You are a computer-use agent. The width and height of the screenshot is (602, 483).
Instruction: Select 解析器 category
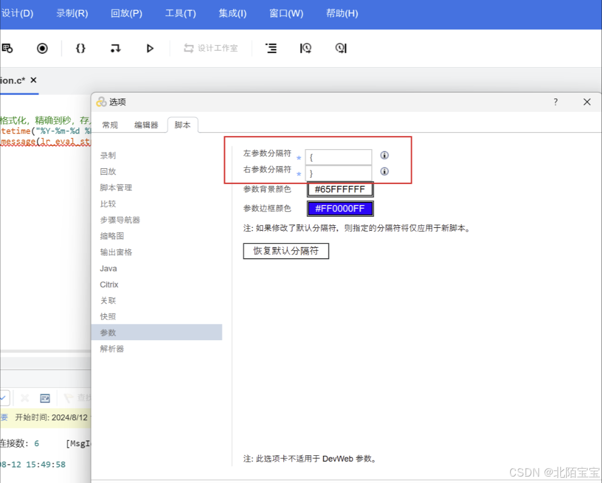click(x=112, y=349)
